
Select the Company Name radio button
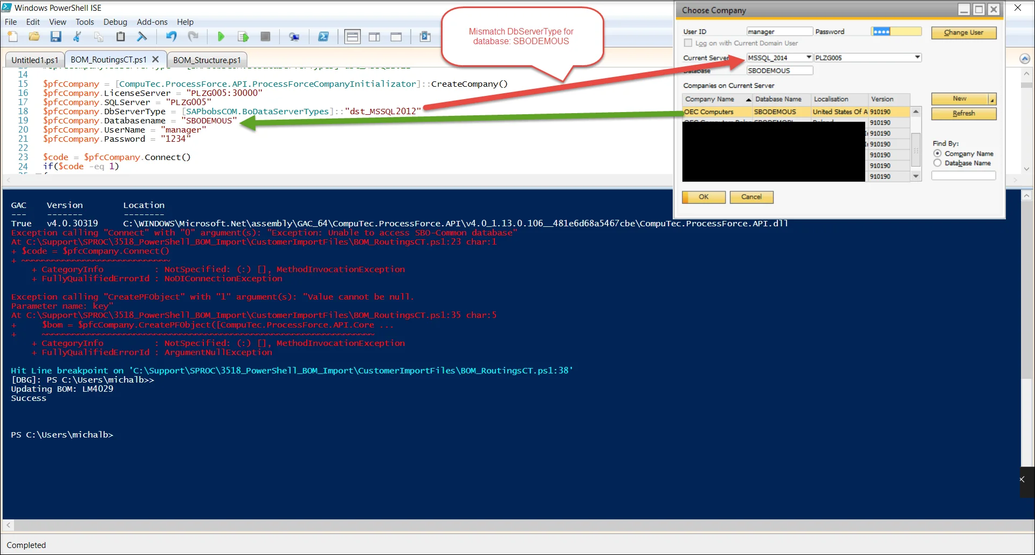tap(937, 154)
